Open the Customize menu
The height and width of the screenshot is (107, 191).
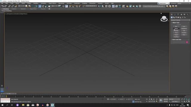pos(77,3)
